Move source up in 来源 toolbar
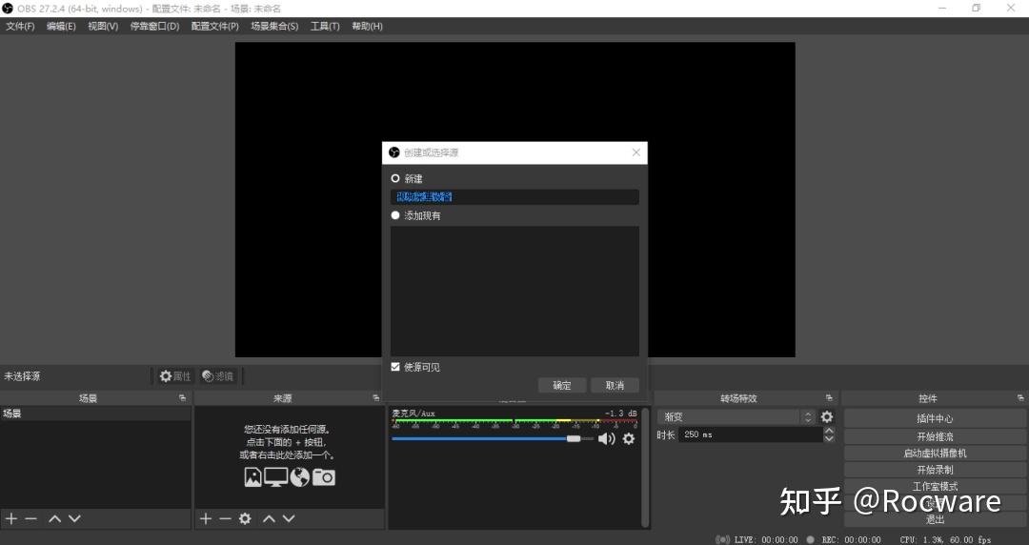Viewport: 1029px width, 545px height. point(269,518)
